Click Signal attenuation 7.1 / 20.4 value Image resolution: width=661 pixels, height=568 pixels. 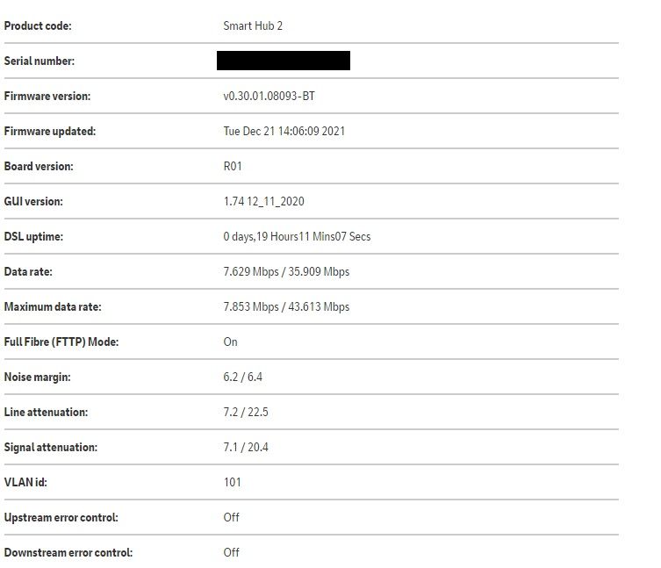[x=246, y=448]
